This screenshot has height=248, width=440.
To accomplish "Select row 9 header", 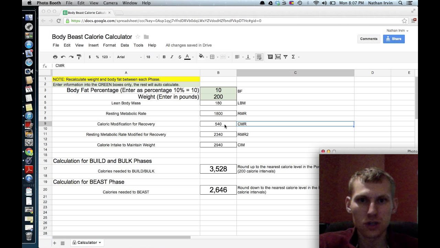I will (45, 124).
